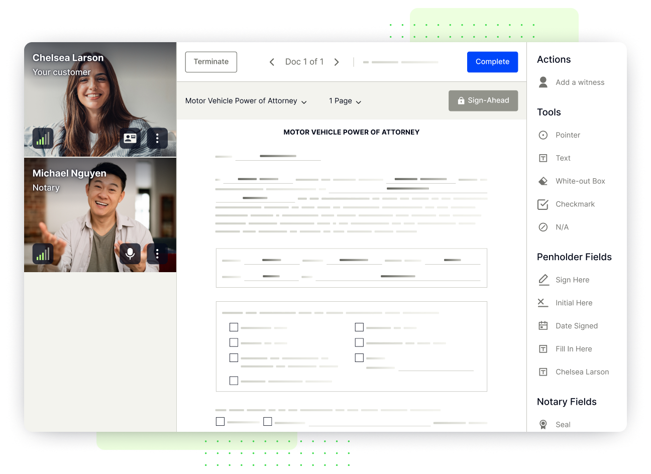
Task: Click Michael Nguyen's video thumbnail
Action: 100,215
